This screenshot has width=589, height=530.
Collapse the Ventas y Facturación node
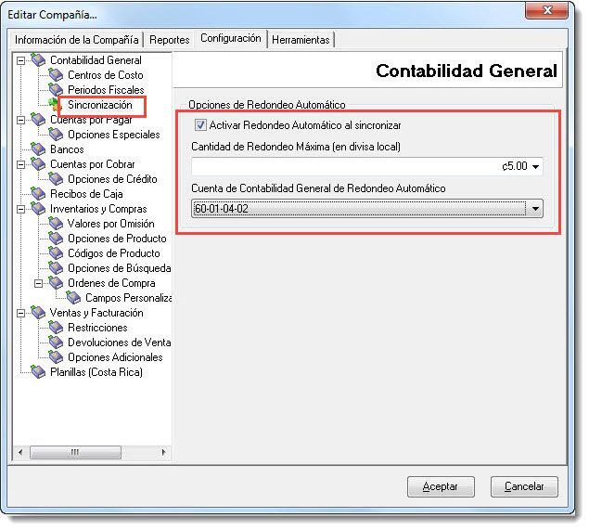pyautogui.click(x=21, y=313)
